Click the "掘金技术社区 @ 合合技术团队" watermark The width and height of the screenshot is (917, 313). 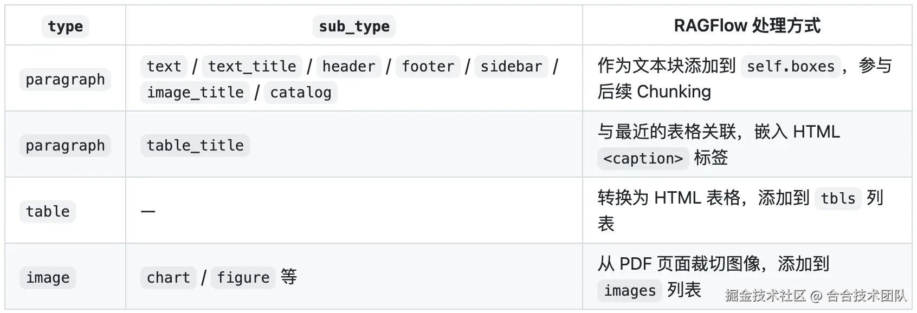pos(815,295)
